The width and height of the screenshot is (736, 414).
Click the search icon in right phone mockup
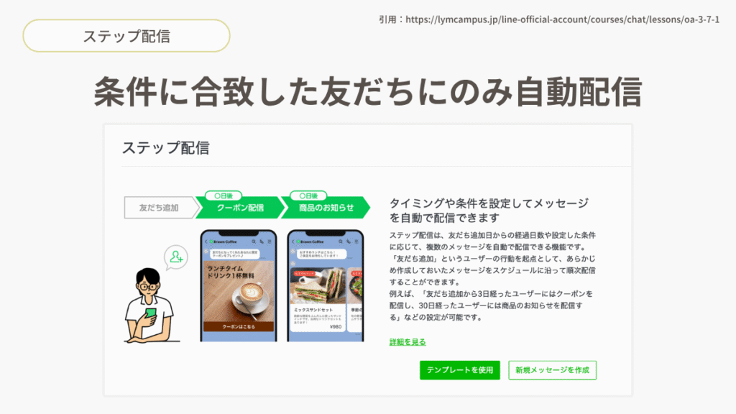tap(341, 241)
